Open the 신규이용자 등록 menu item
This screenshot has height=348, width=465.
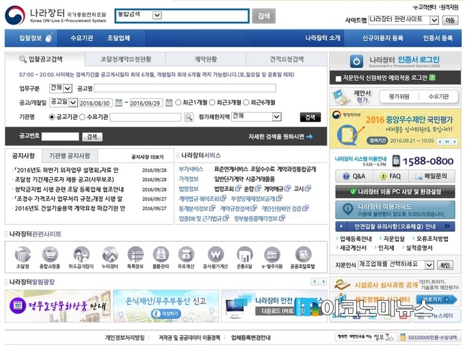(x=382, y=38)
